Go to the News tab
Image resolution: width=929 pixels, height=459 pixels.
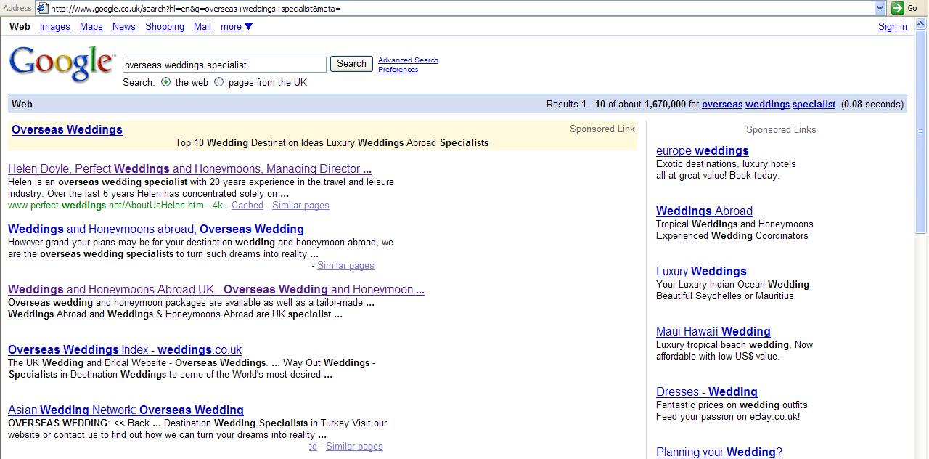click(x=123, y=27)
